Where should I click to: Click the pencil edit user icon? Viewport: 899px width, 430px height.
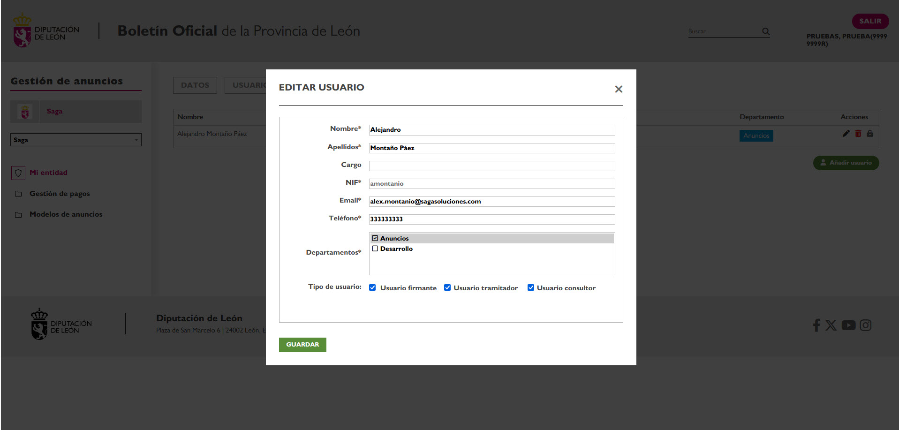pyautogui.click(x=846, y=134)
